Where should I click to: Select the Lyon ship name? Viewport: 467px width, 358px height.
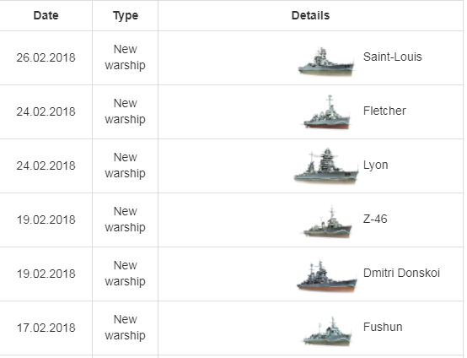375,165
